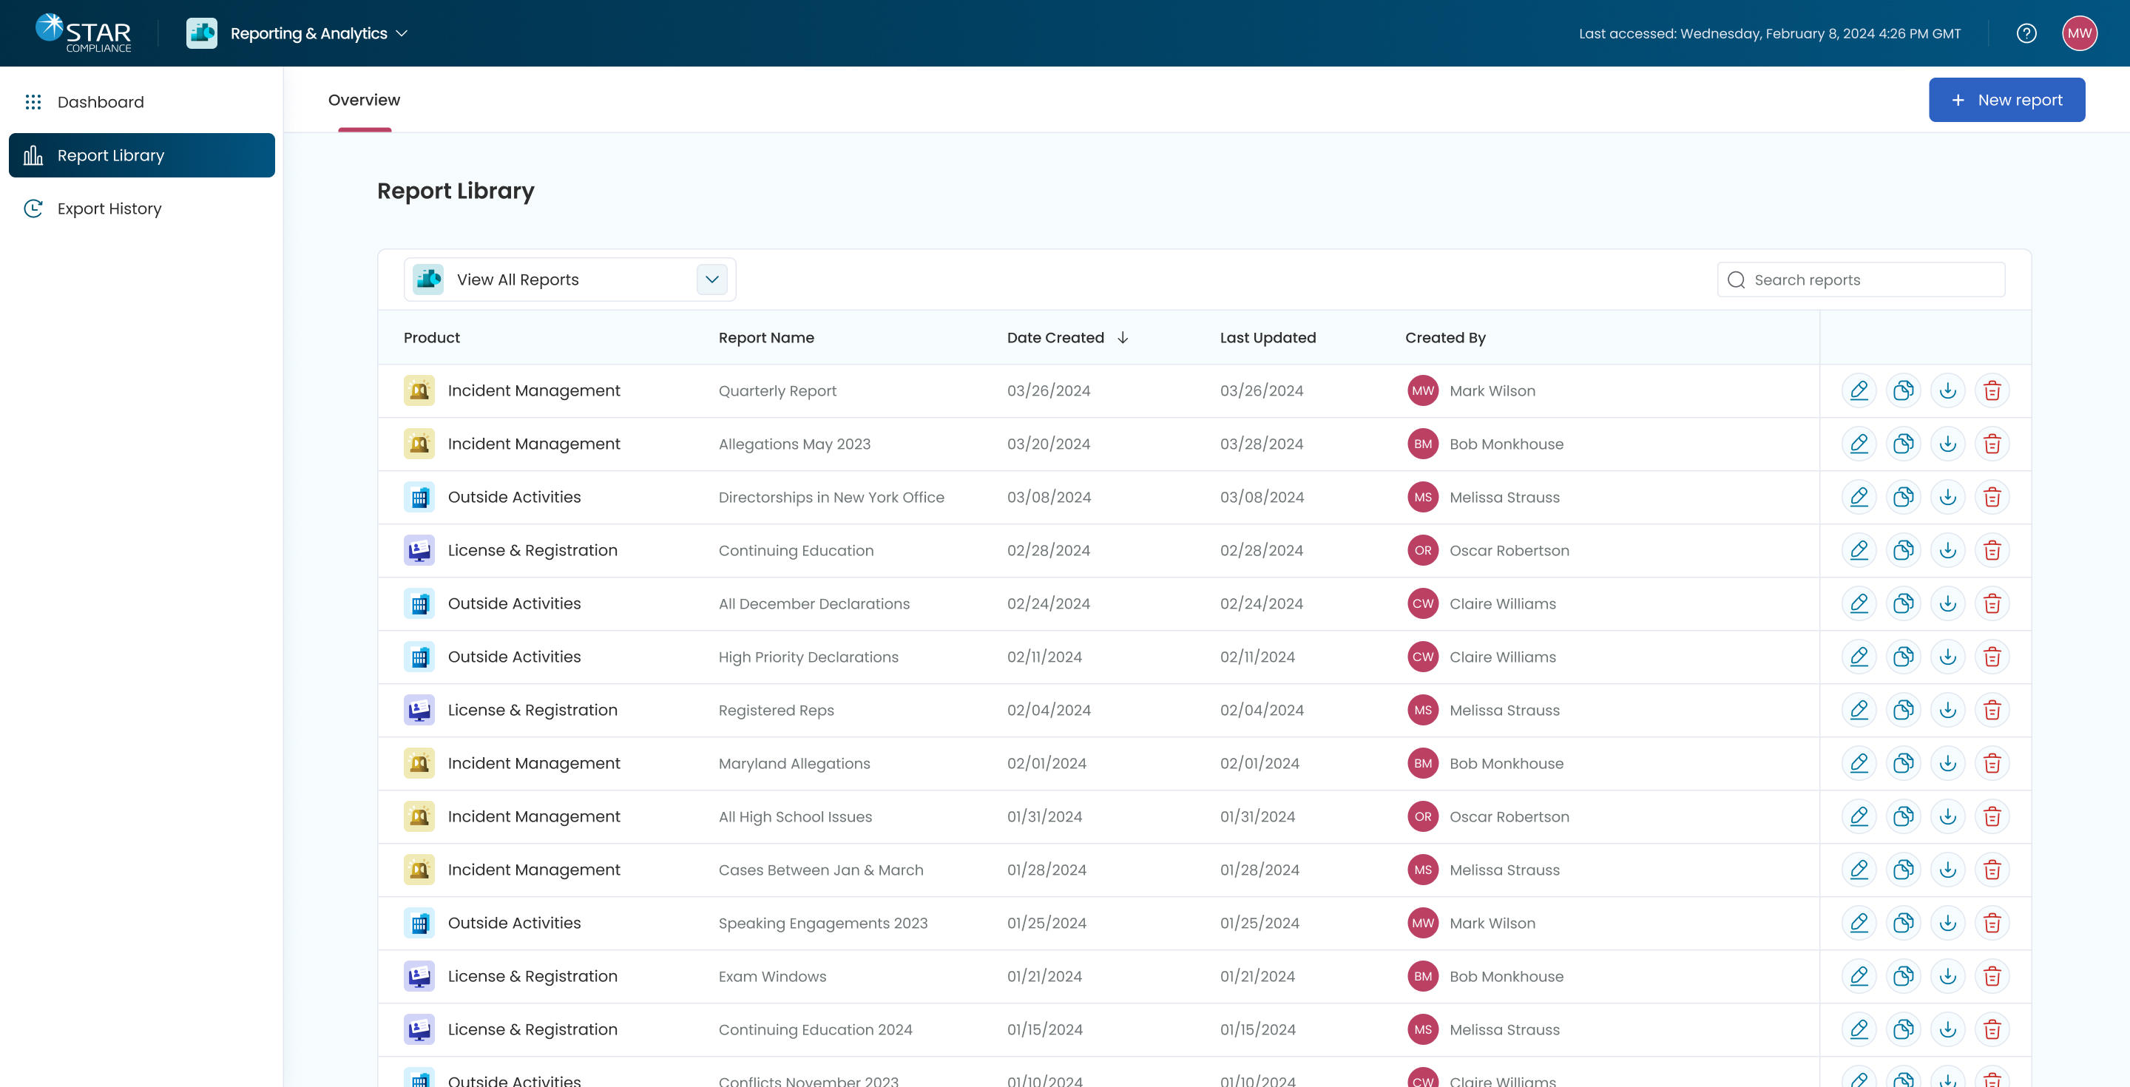Click the New report button
This screenshot has width=2130, height=1087.
click(2006, 100)
